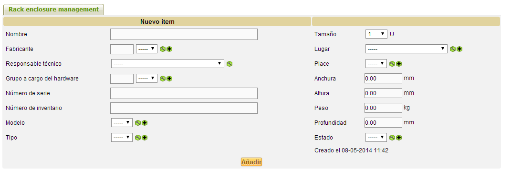
Task: Expand the Lugar dropdown list
Action: 407,49
